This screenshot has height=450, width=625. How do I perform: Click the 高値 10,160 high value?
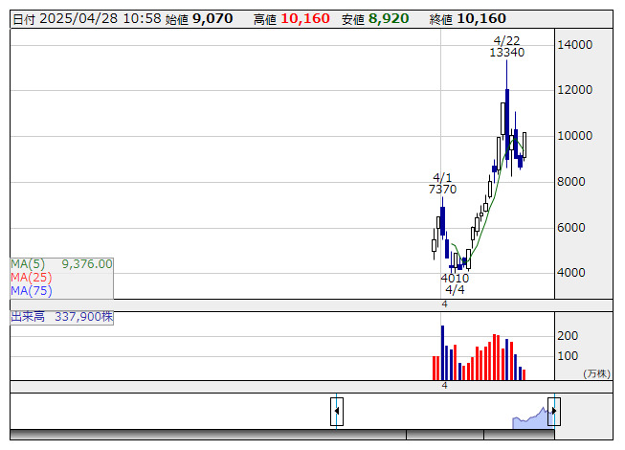click(x=291, y=19)
